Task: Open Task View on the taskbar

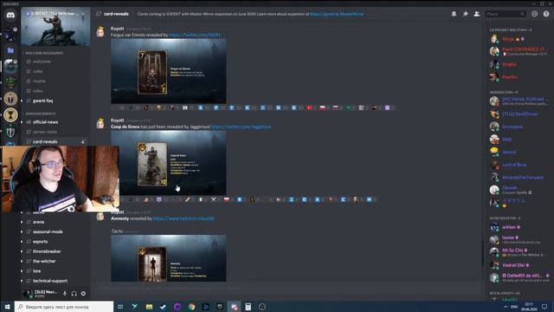Action: click(x=120, y=307)
